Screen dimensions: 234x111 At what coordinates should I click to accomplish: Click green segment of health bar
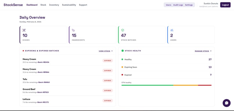[x=147, y=85]
